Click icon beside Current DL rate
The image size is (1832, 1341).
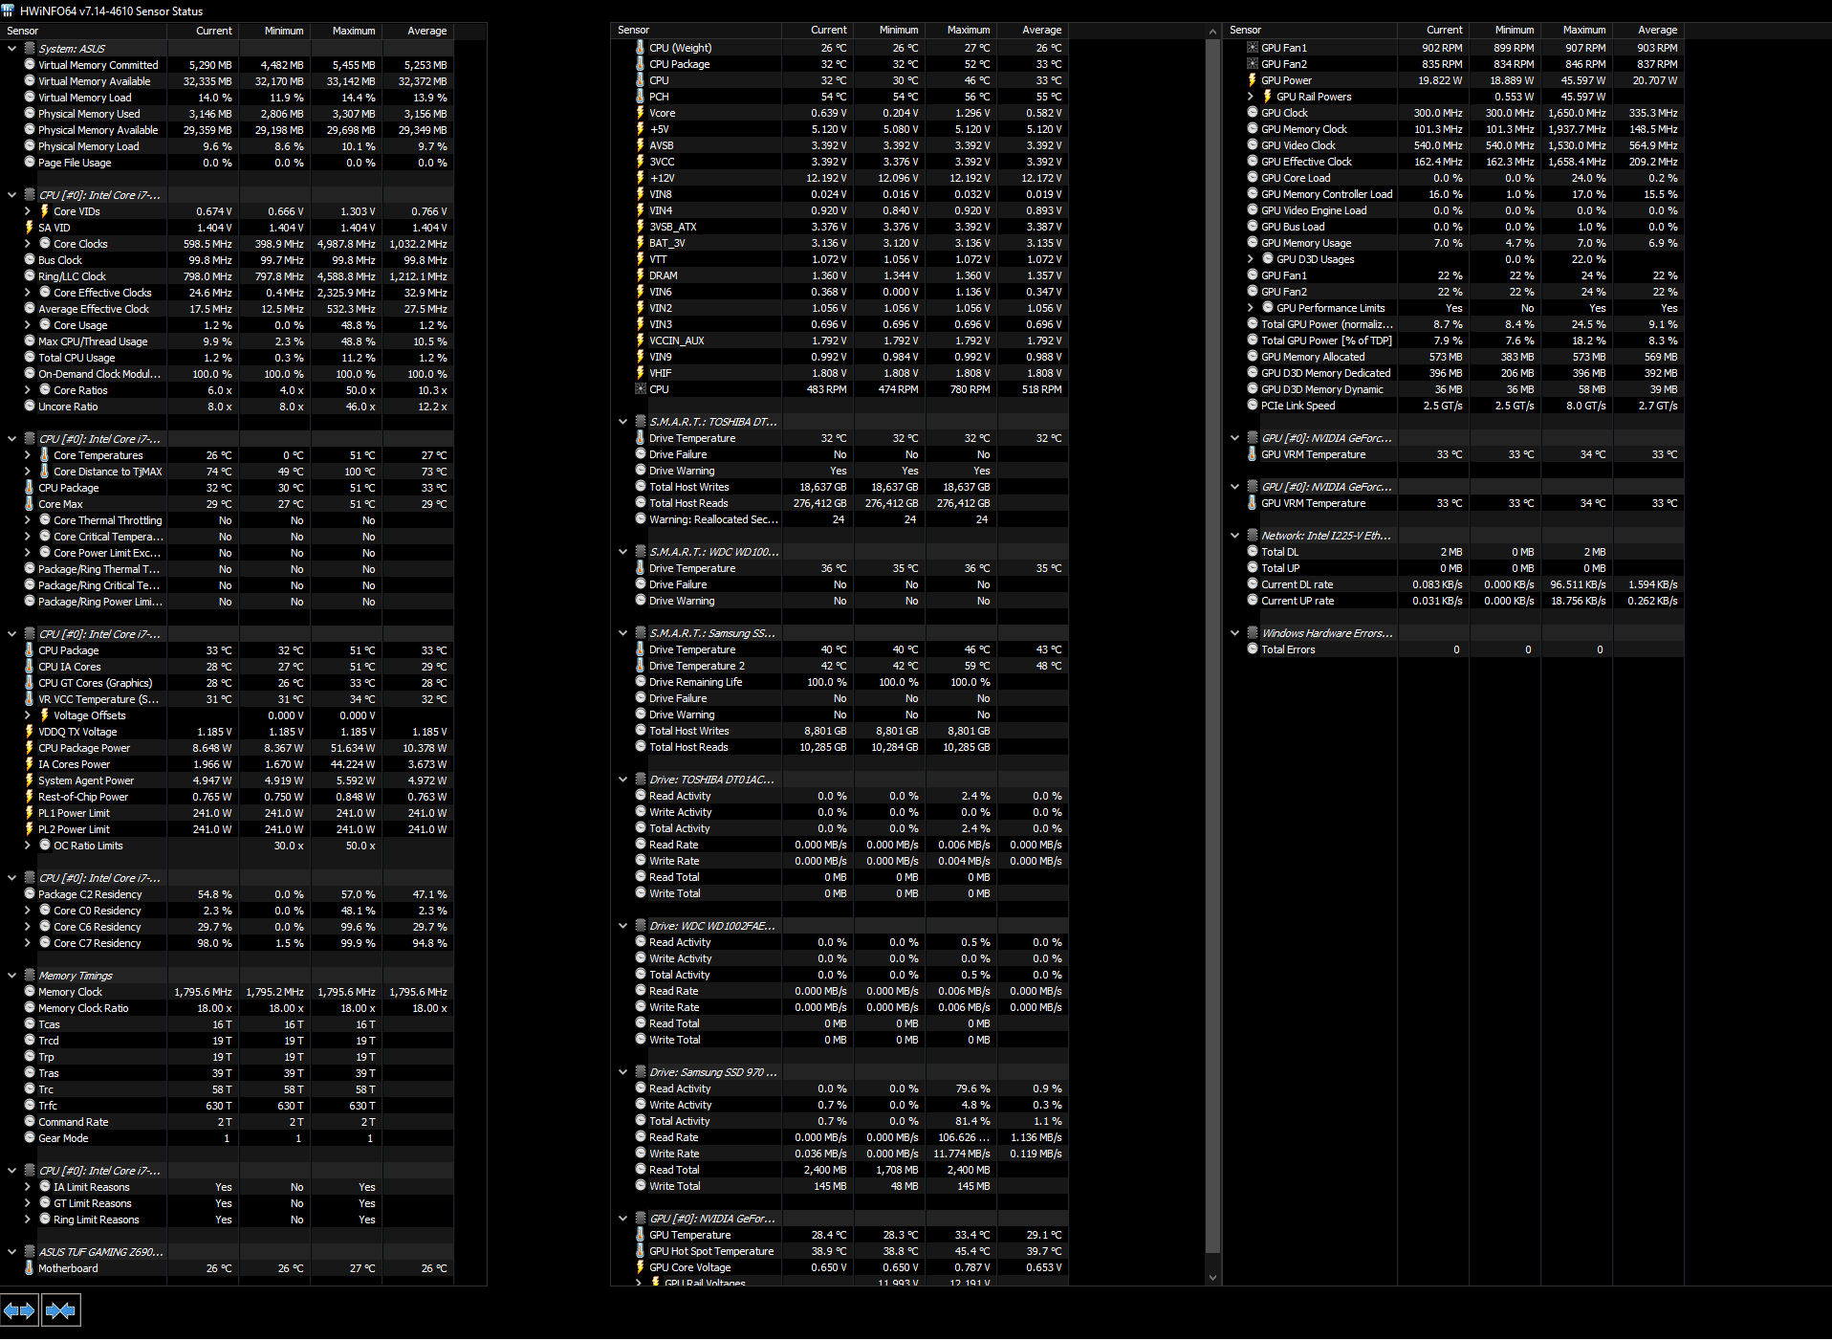(1252, 584)
